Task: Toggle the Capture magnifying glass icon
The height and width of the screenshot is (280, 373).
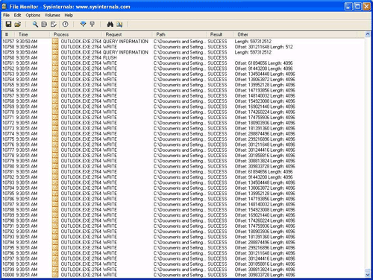Action: point(35,24)
